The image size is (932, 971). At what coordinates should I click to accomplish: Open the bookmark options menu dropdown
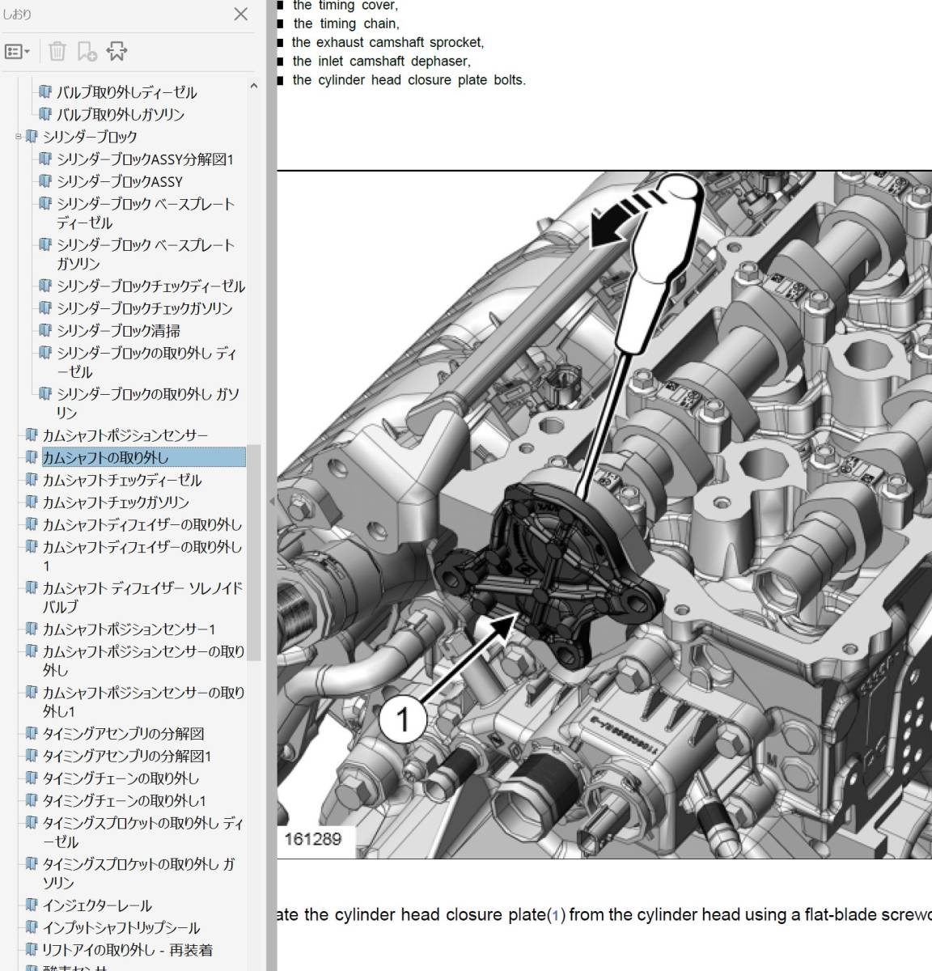click(17, 52)
